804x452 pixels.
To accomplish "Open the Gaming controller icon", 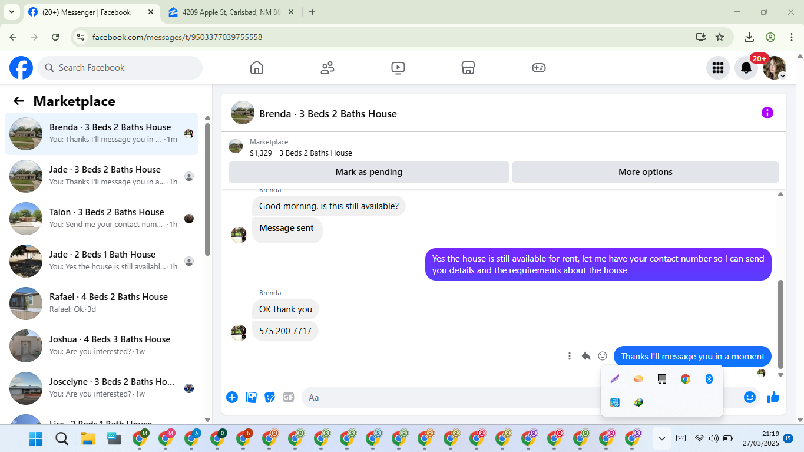I will tap(539, 68).
